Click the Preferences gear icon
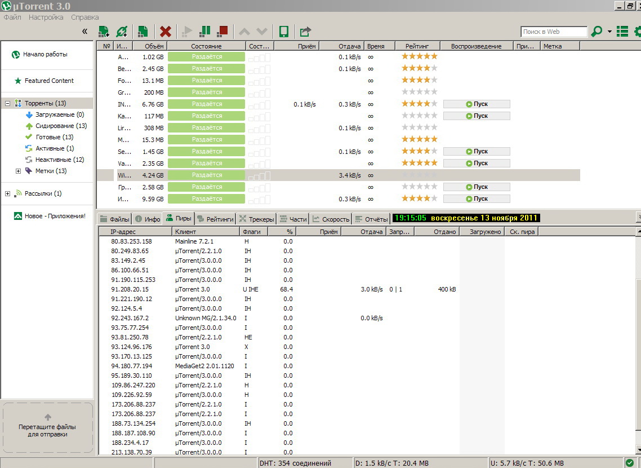This screenshot has width=641, height=468. (x=638, y=32)
